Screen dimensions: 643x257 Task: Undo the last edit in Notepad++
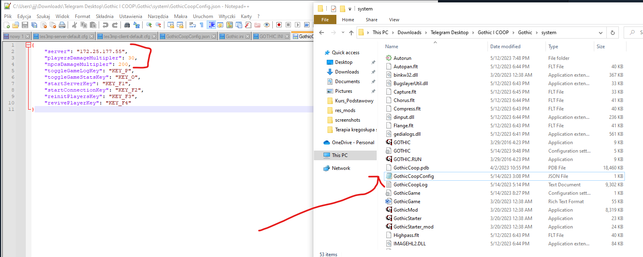[x=106, y=25]
